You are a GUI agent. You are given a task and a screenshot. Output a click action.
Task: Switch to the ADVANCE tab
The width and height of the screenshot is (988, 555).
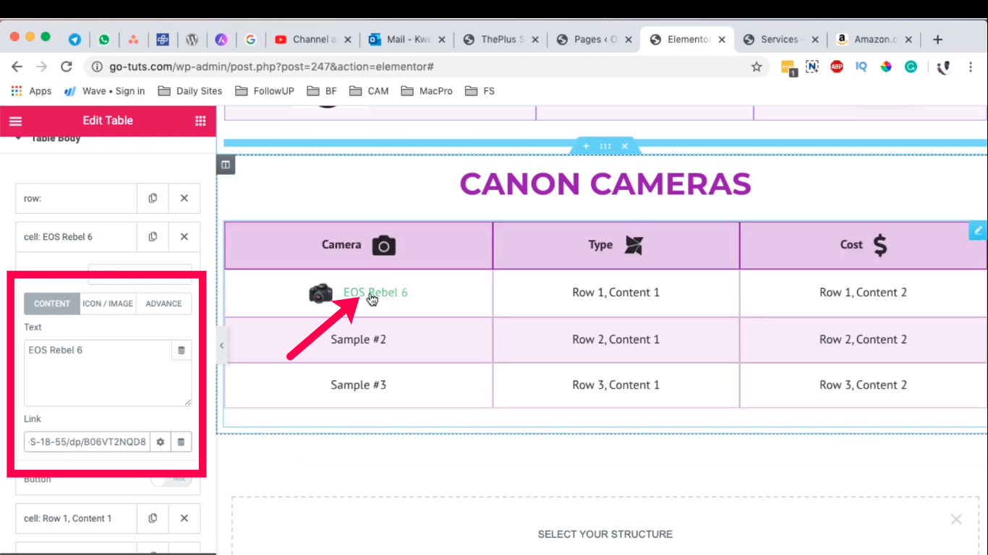163,304
